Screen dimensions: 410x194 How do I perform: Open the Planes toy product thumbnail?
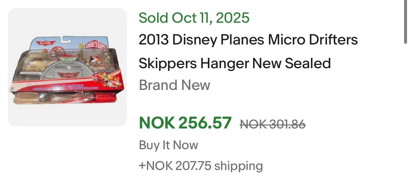click(x=67, y=67)
